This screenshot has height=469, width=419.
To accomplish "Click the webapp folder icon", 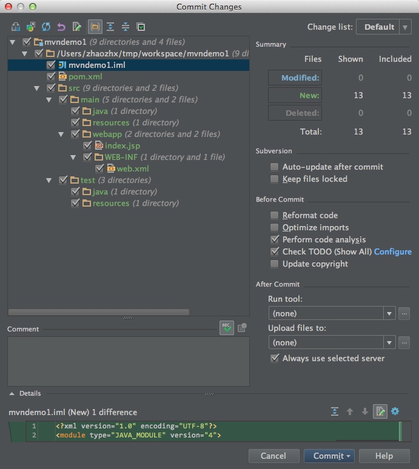I will coord(87,134).
